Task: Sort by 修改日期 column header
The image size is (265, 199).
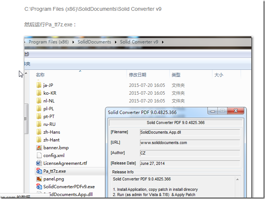Action: click(x=138, y=75)
